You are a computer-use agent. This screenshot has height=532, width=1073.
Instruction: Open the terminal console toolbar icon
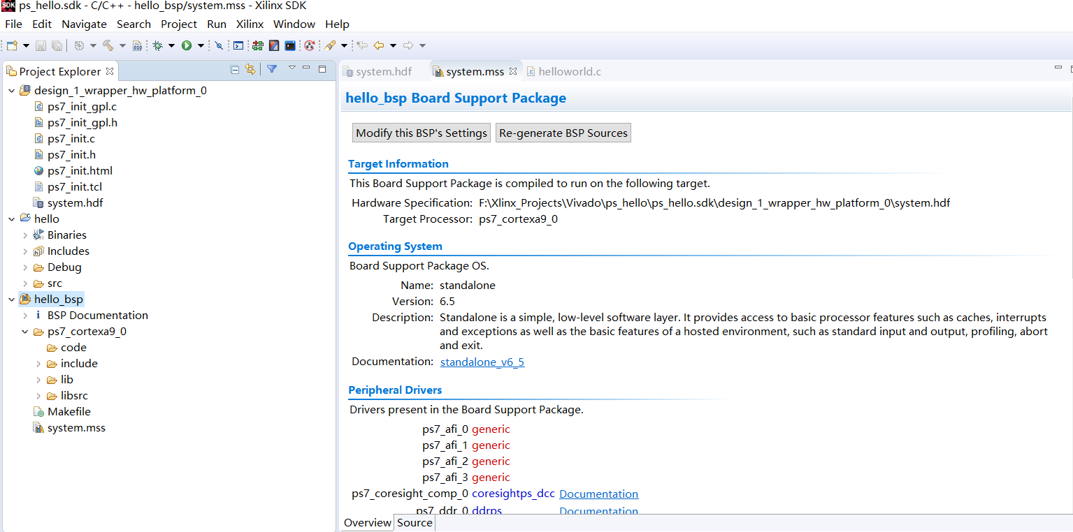(x=238, y=45)
